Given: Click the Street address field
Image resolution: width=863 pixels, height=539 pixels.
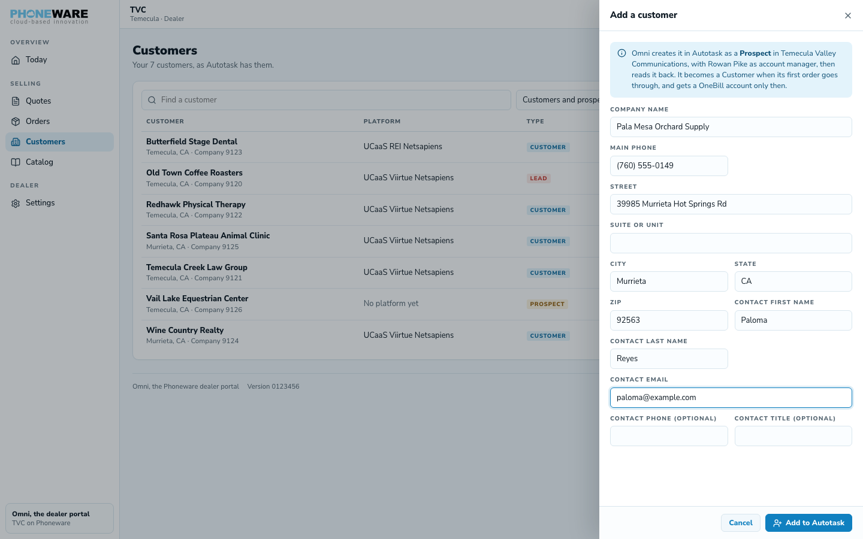Looking at the screenshot, I should point(731,204).
